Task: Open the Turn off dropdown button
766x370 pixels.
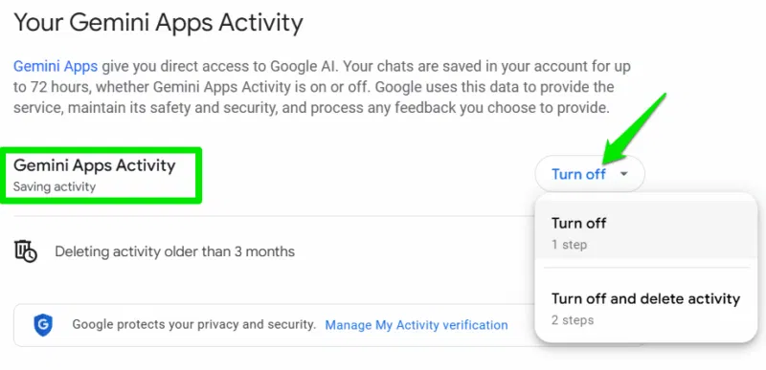Action: click(x=590, y=174)
